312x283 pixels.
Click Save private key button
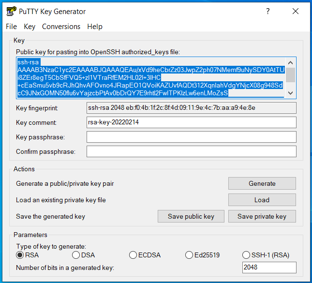262,216
